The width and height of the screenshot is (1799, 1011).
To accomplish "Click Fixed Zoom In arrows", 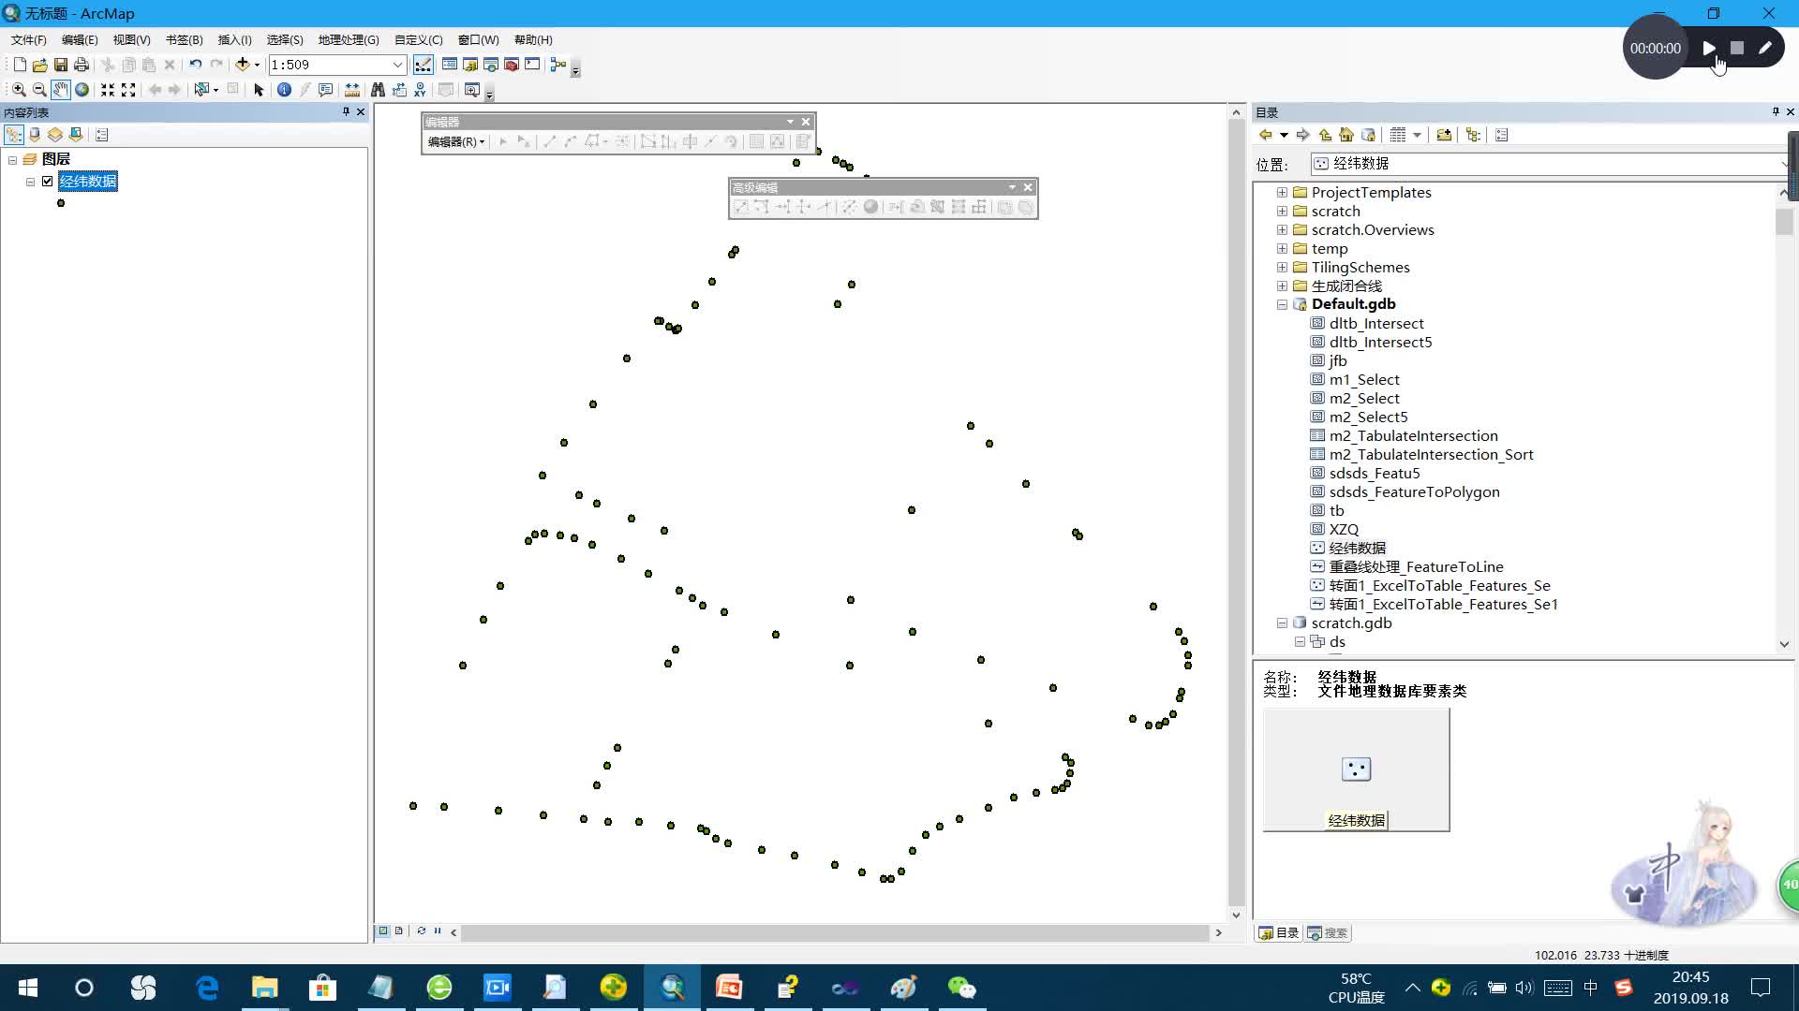I will click(x=108, y=90).
